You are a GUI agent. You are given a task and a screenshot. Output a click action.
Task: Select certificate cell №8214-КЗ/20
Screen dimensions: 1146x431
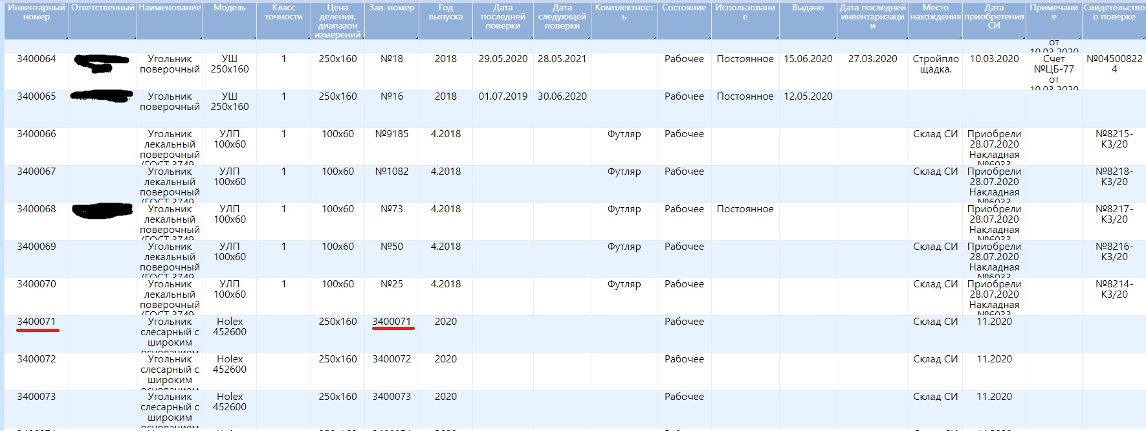(1114, 289)
